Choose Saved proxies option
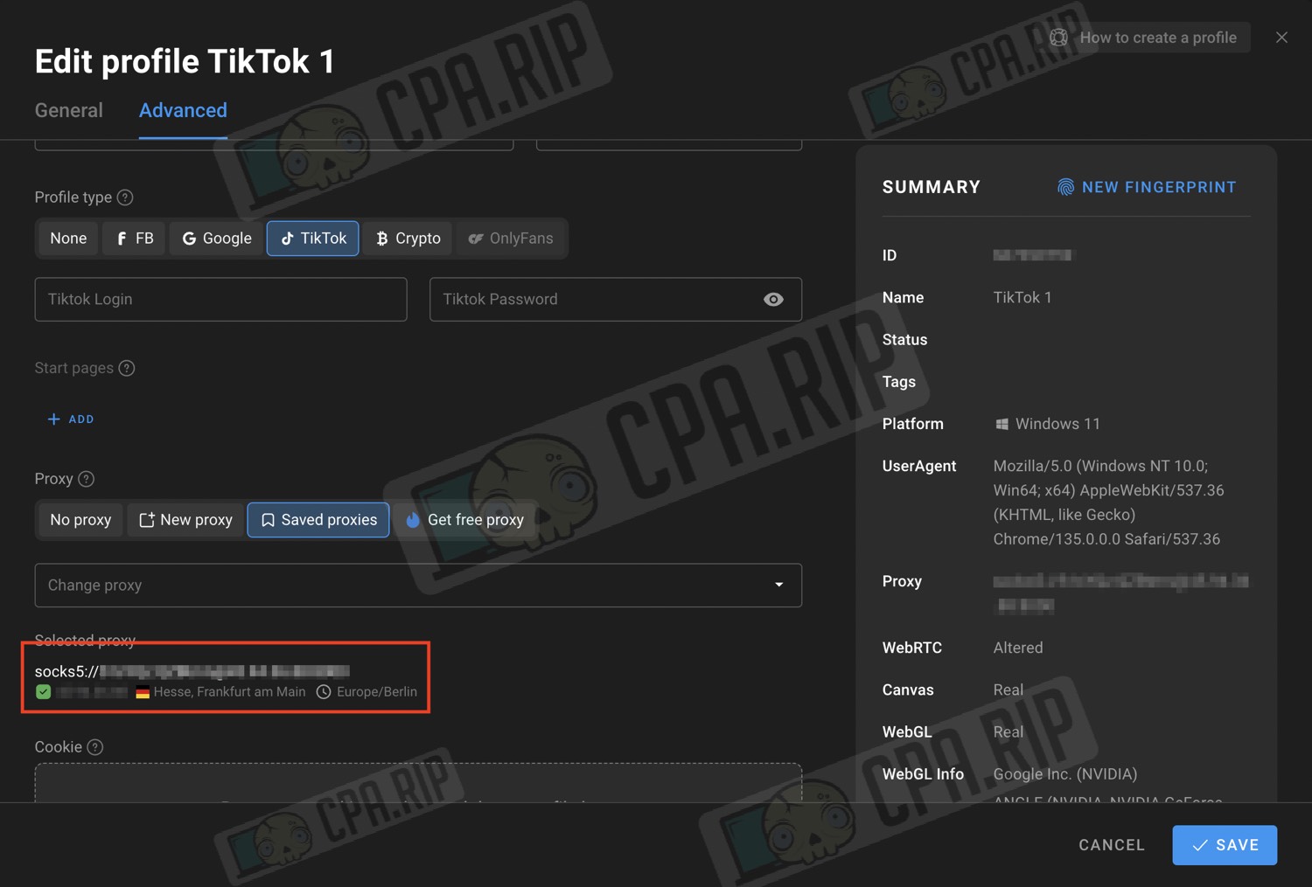1312x887 pixels. click(318, 520)
